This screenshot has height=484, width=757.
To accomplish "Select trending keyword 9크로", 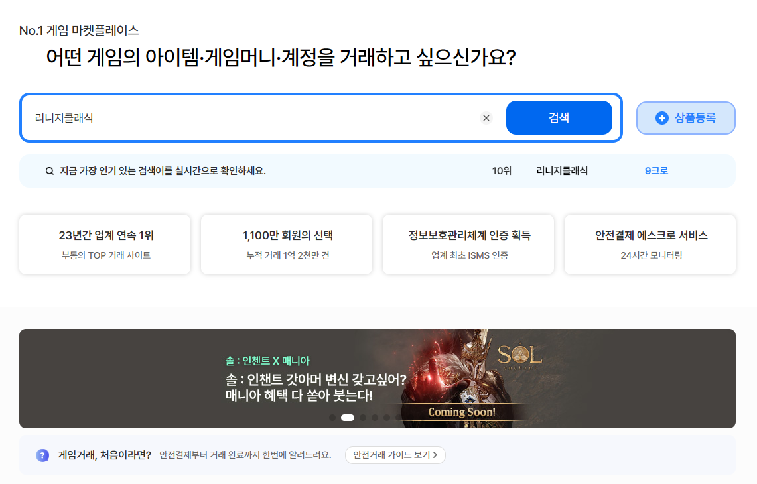I will pyautogui.click(x=657, y=171).
